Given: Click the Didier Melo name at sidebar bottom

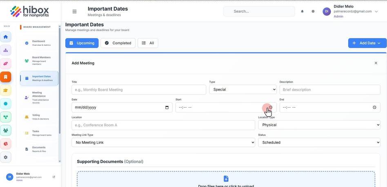Looking at the screenshot, I should click(23, 174).
